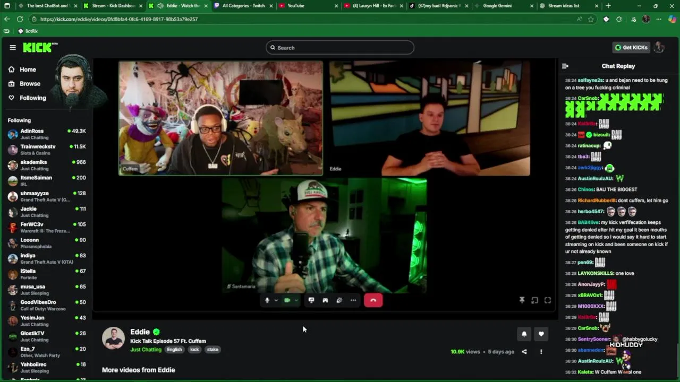Click username BAB4live in chat
The width and height of the screenshot is (680, 382).
[x=589, y=222]
